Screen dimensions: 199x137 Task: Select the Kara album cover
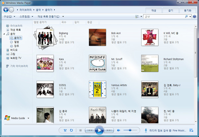tap(45, 63)
